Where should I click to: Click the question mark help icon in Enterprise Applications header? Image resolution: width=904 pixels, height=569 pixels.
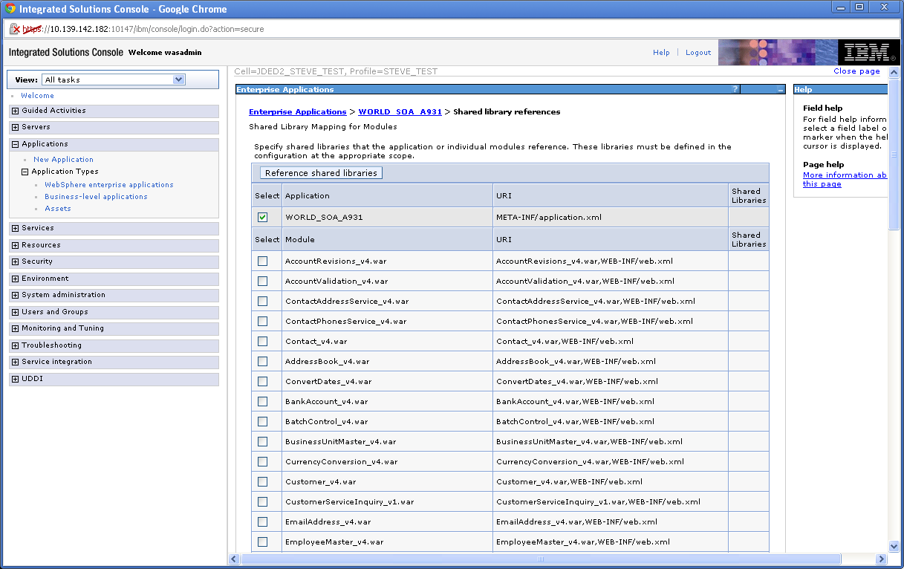point(735,89)
